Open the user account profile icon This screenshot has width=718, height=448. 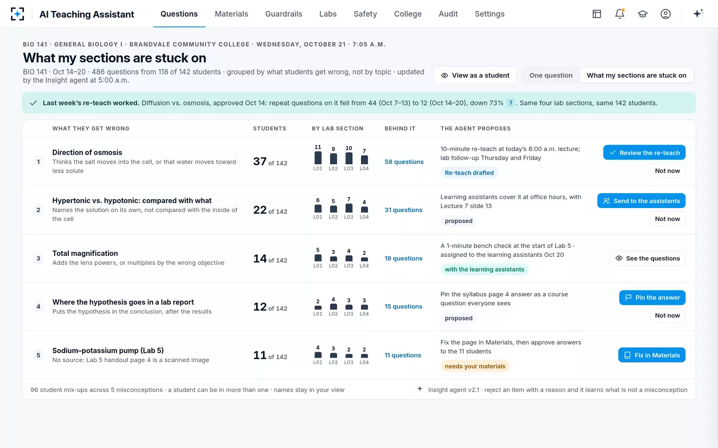click(x=666, y=14)
